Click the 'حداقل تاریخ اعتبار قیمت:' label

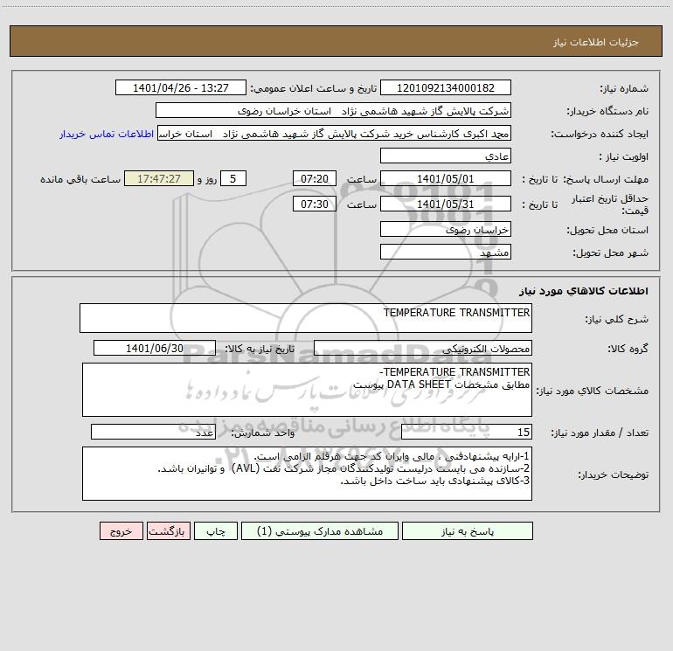(x=610, y=204)
